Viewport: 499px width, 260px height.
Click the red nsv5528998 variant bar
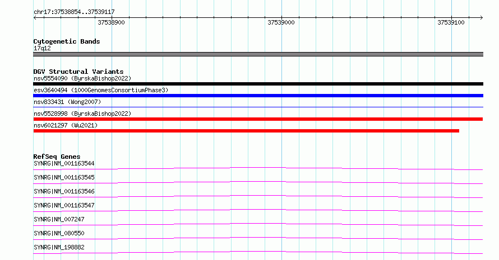coord(258,119)
